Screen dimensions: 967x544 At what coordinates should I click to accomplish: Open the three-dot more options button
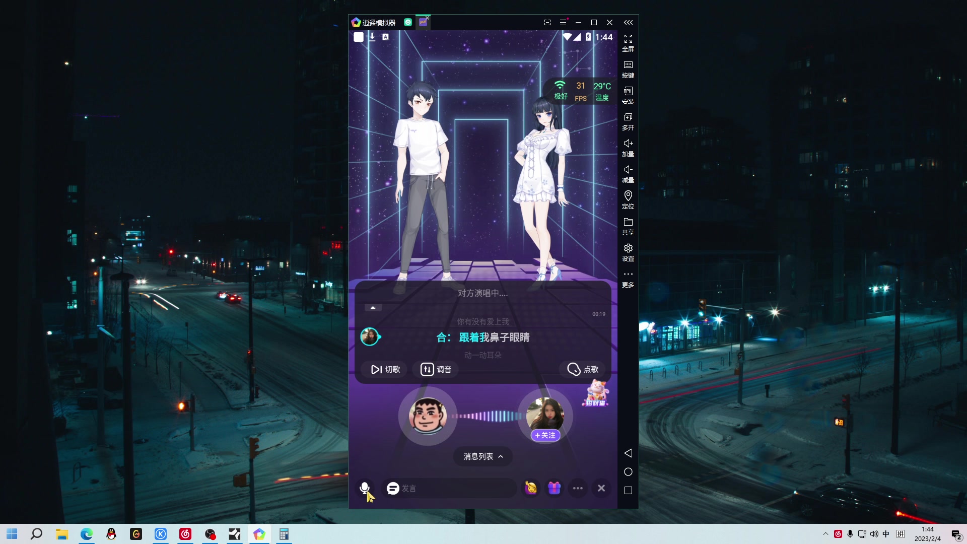pyautogui.click(x=578, y=488)
